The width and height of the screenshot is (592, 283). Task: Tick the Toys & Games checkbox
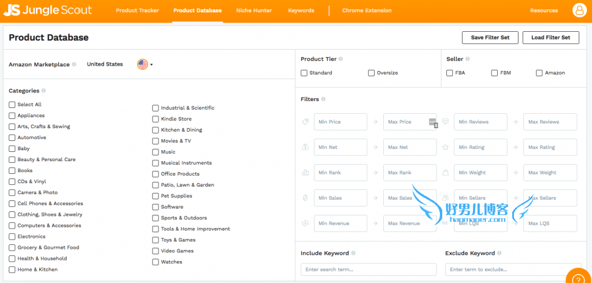click(x=156, y=240)
